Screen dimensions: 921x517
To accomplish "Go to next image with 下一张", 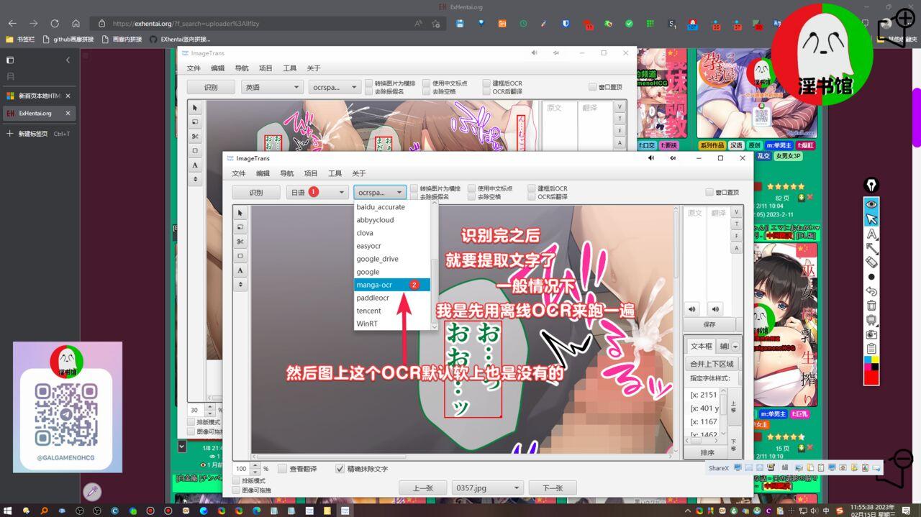I will coord(552,488).
